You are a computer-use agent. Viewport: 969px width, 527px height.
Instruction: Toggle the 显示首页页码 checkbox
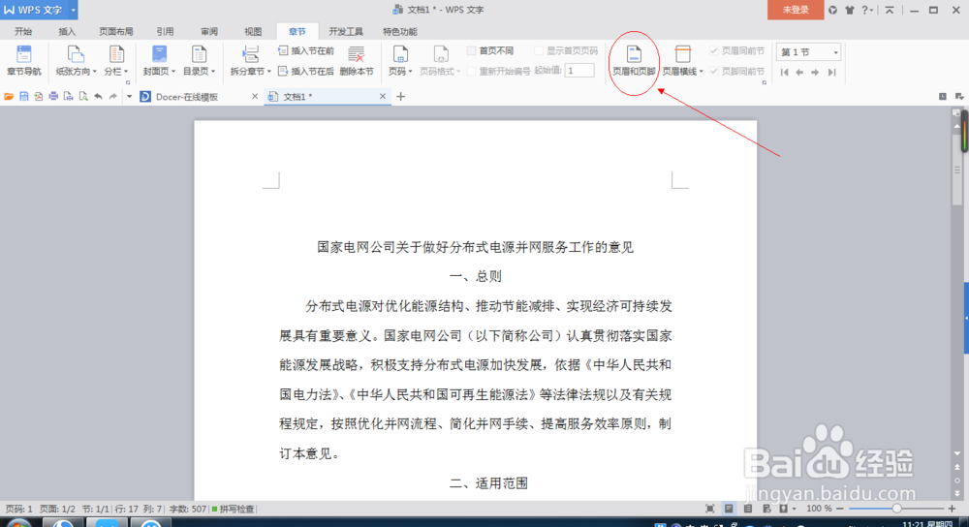pos(539,50)
